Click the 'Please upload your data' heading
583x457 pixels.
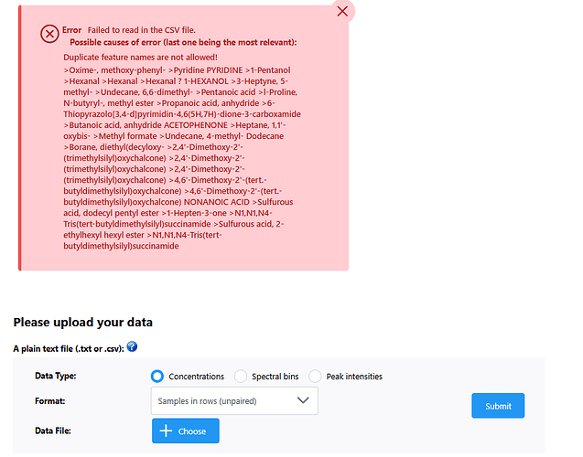click(x=83, y=323)
